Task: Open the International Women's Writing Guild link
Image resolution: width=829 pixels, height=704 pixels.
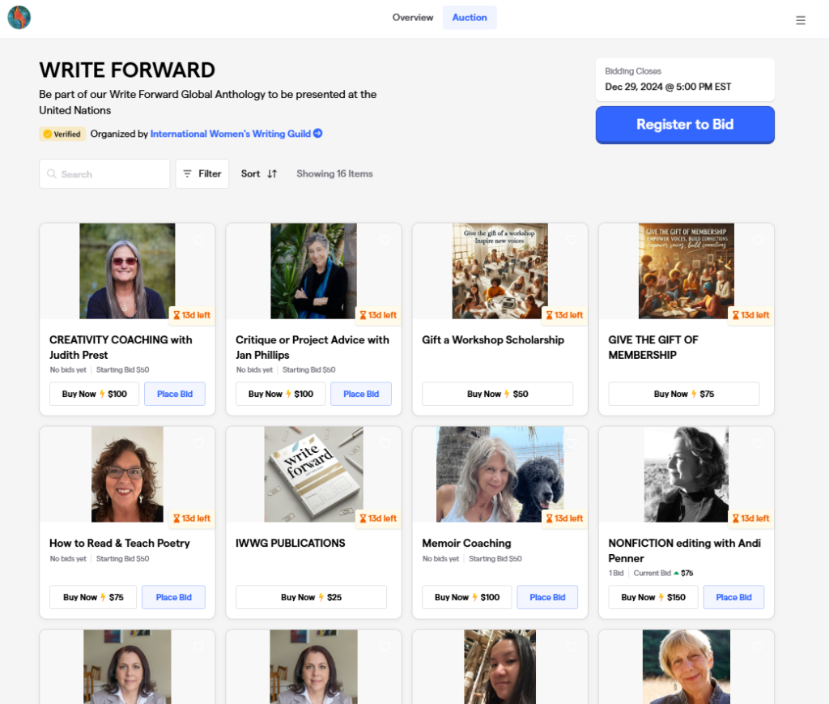Action: point(231,134)
